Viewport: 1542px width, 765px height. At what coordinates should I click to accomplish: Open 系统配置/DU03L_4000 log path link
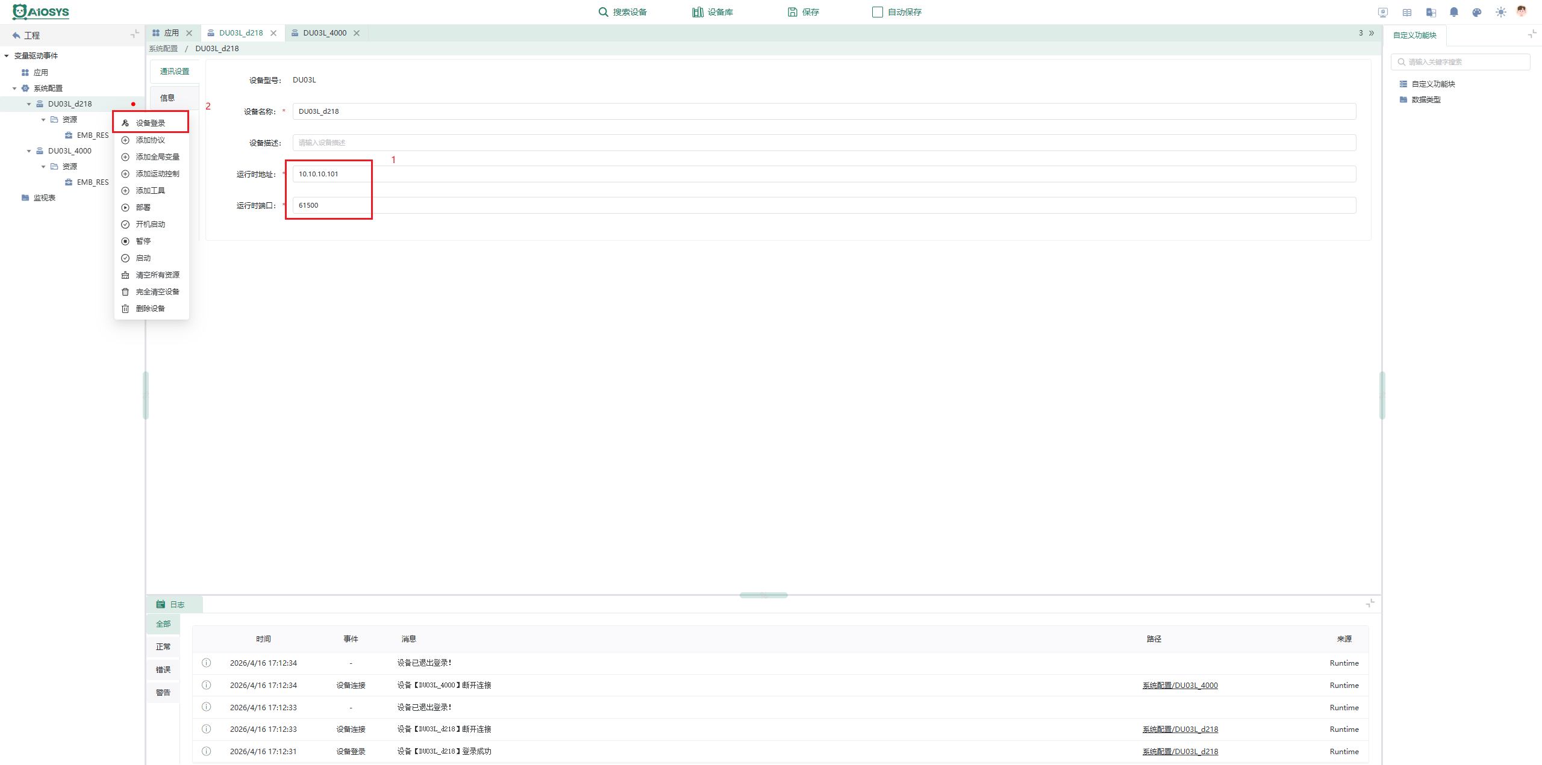[x=1180, y=686]
